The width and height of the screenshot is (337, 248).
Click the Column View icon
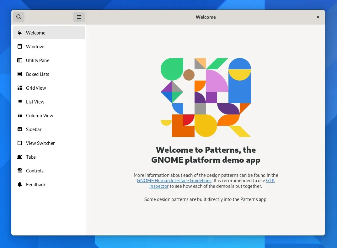[x=20, y=116]
